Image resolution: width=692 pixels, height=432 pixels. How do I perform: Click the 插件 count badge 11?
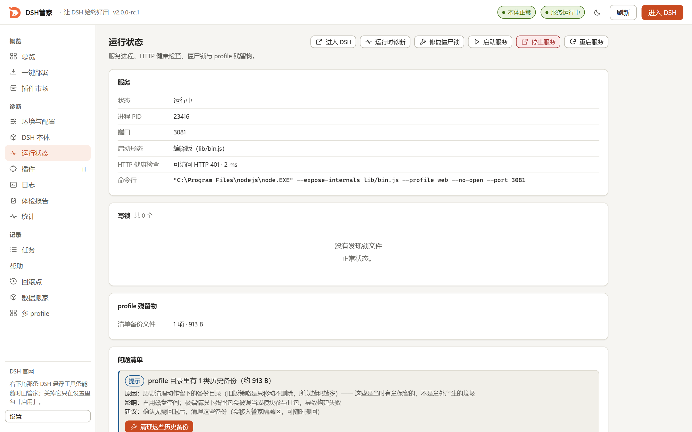[84, 169]
